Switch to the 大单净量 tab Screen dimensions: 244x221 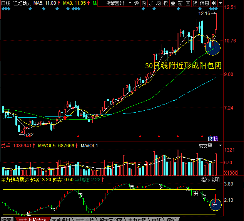61,219
